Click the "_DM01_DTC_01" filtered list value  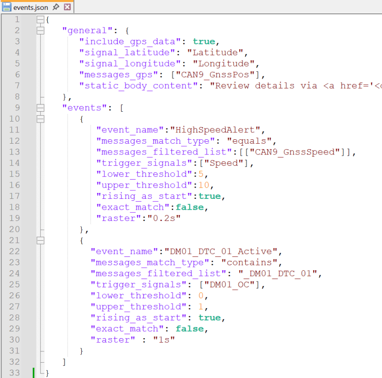coord(278,274)
